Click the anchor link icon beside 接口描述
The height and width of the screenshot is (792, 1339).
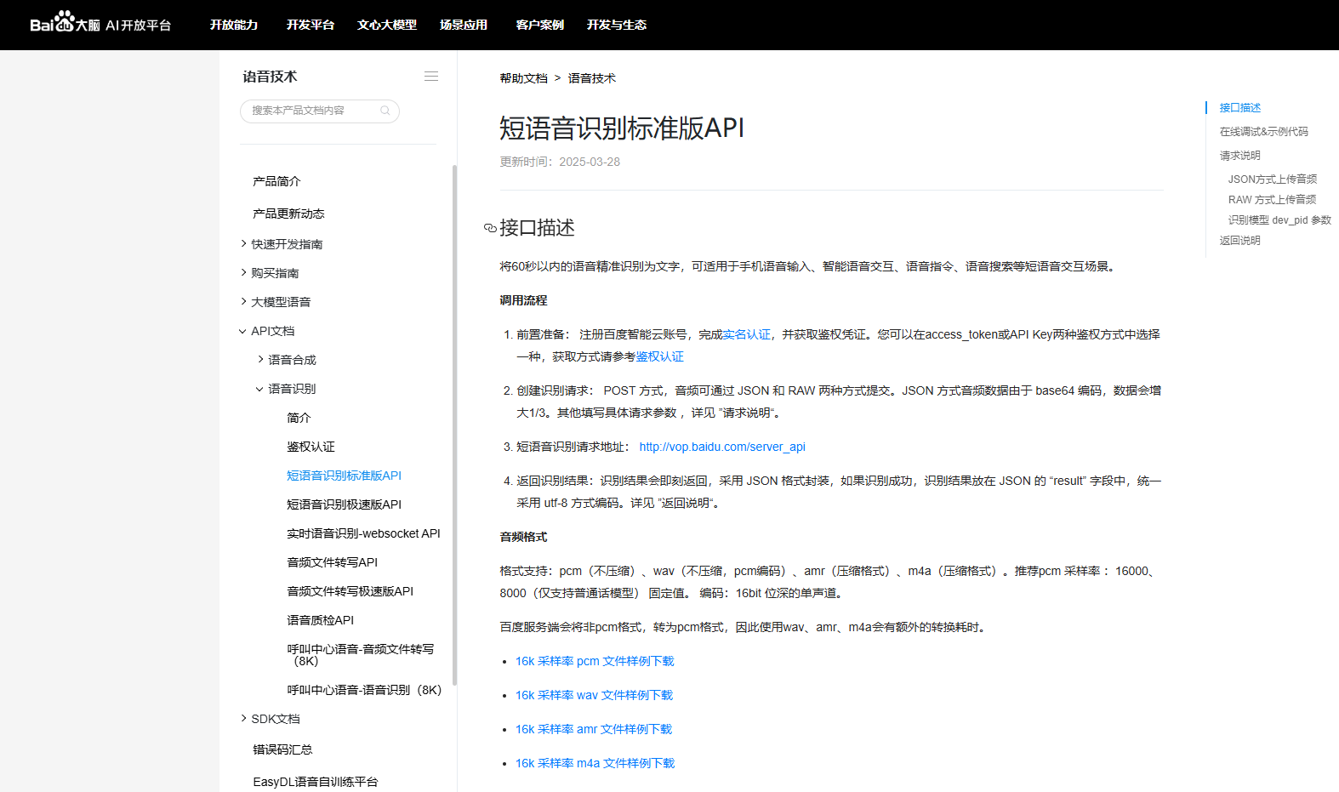click(x=490, y=228)
